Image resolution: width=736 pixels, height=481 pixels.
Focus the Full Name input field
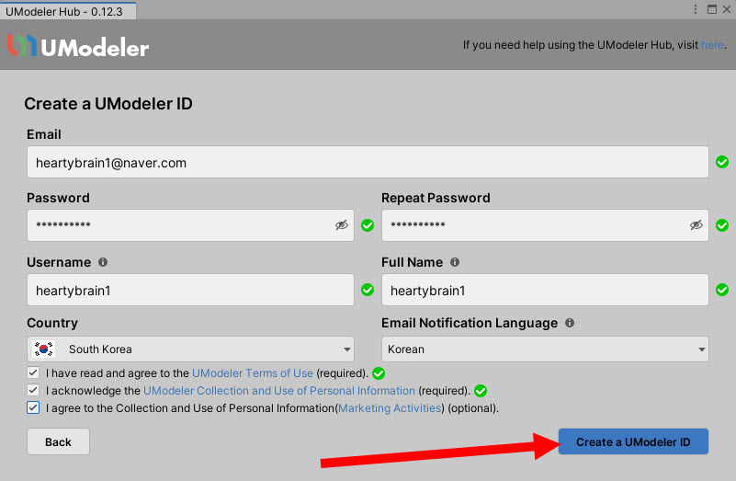(545, 290)
